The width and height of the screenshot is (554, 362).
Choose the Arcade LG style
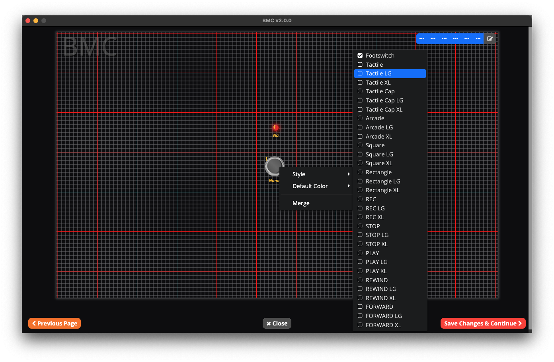point(390,127)
